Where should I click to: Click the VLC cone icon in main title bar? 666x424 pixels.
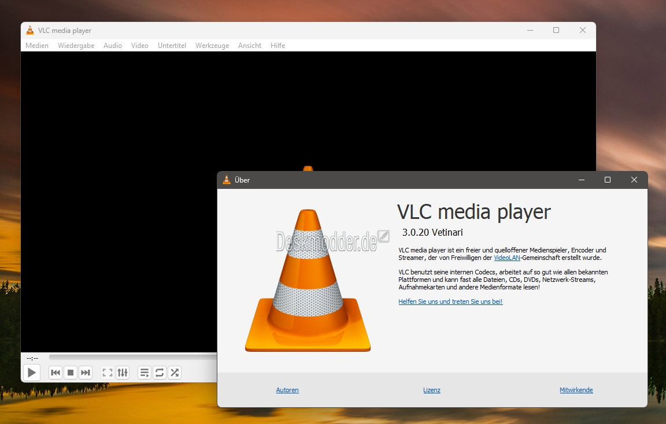29,30
